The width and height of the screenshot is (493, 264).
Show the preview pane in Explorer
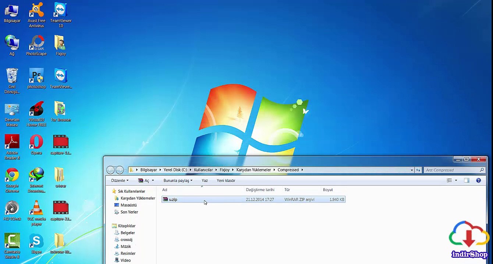point(467,180)
